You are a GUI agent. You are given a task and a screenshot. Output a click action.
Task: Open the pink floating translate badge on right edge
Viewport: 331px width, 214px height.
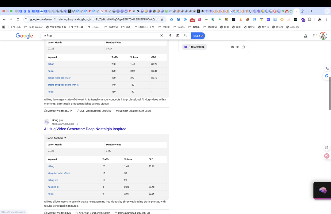tap(327, 156)
